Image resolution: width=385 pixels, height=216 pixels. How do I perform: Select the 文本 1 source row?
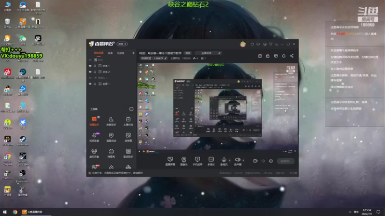click(x=112, y=66)
